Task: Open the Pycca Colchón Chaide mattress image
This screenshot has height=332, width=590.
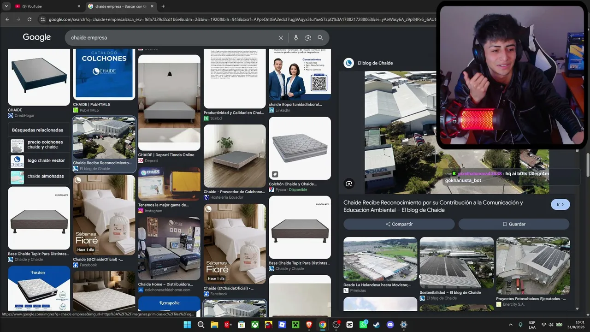Action: pyautogui.click(x=300, y=148)
